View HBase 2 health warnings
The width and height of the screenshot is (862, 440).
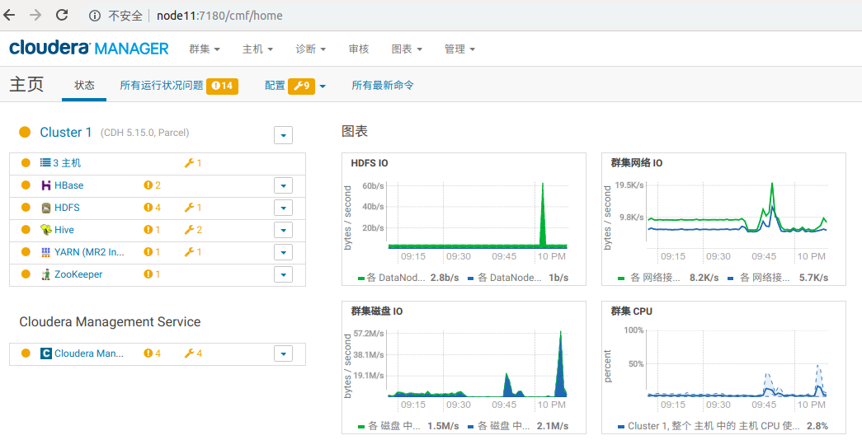[153, 185]
